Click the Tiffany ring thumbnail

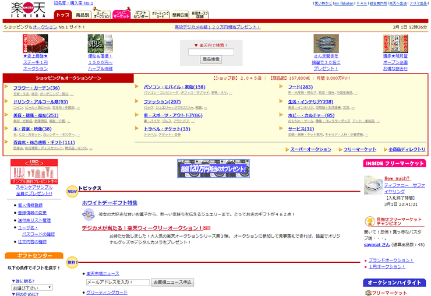coord(373,185)
